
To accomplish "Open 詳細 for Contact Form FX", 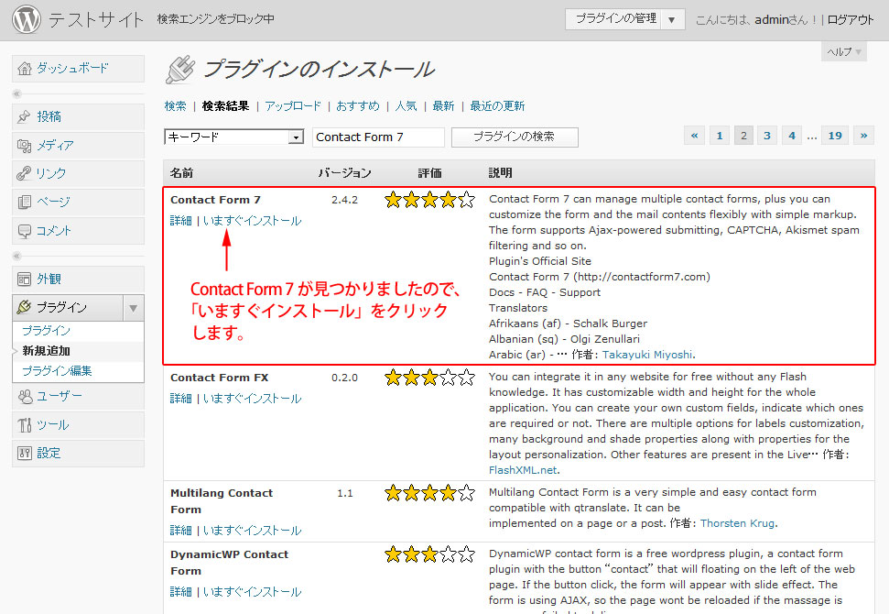I will click(x=181, y=399).
